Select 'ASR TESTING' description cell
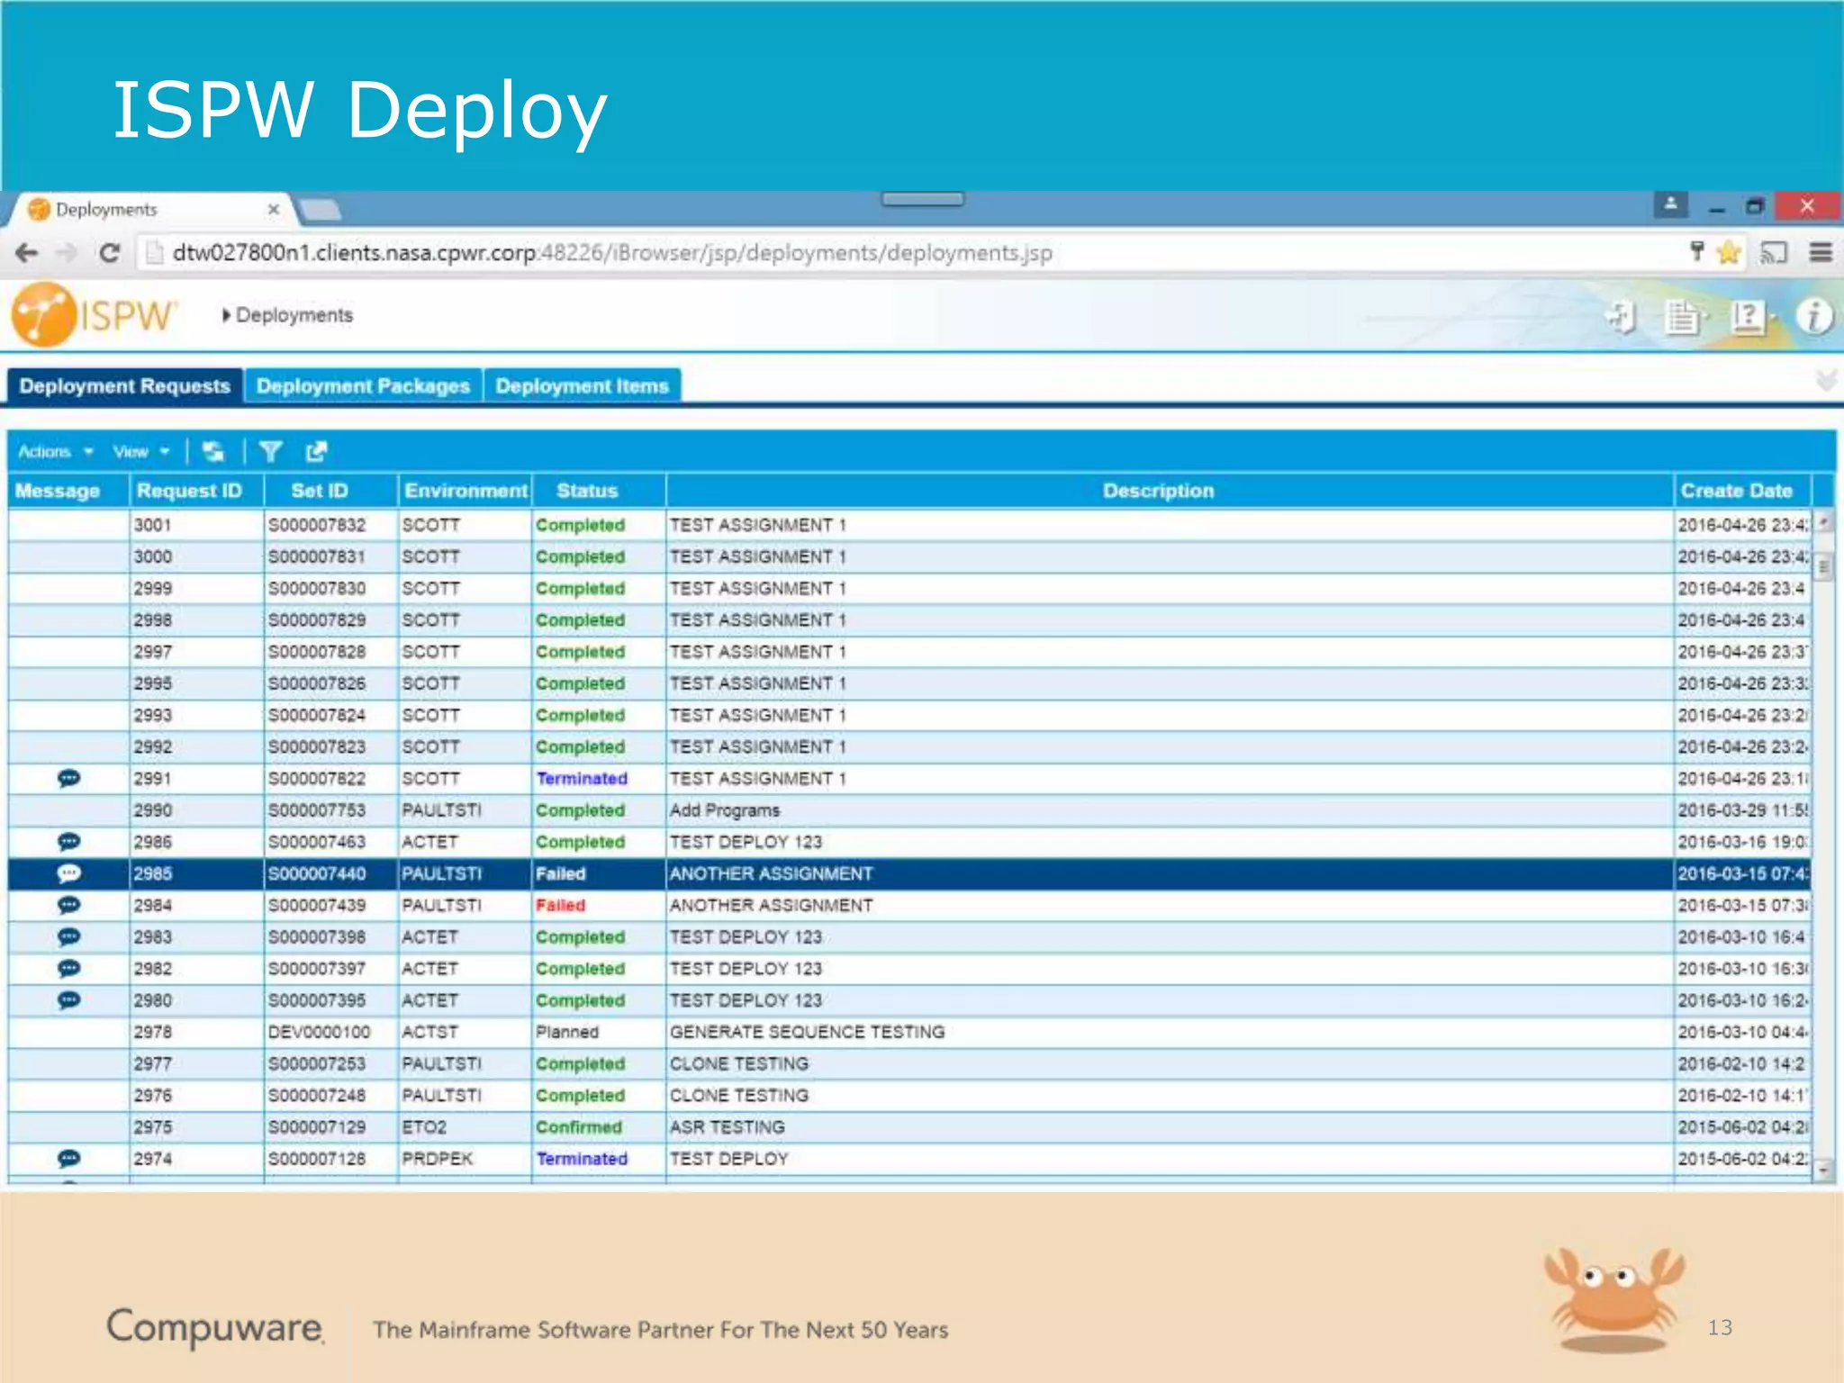The height and width of the screenshot is (1383, 1844). pyautogui.click(x=1170, y=1126)
